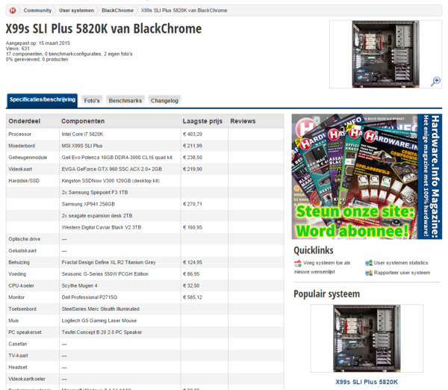
Task: Open Kingston SSDNow V300 120GB component
Action: click(x=111, y=181)
